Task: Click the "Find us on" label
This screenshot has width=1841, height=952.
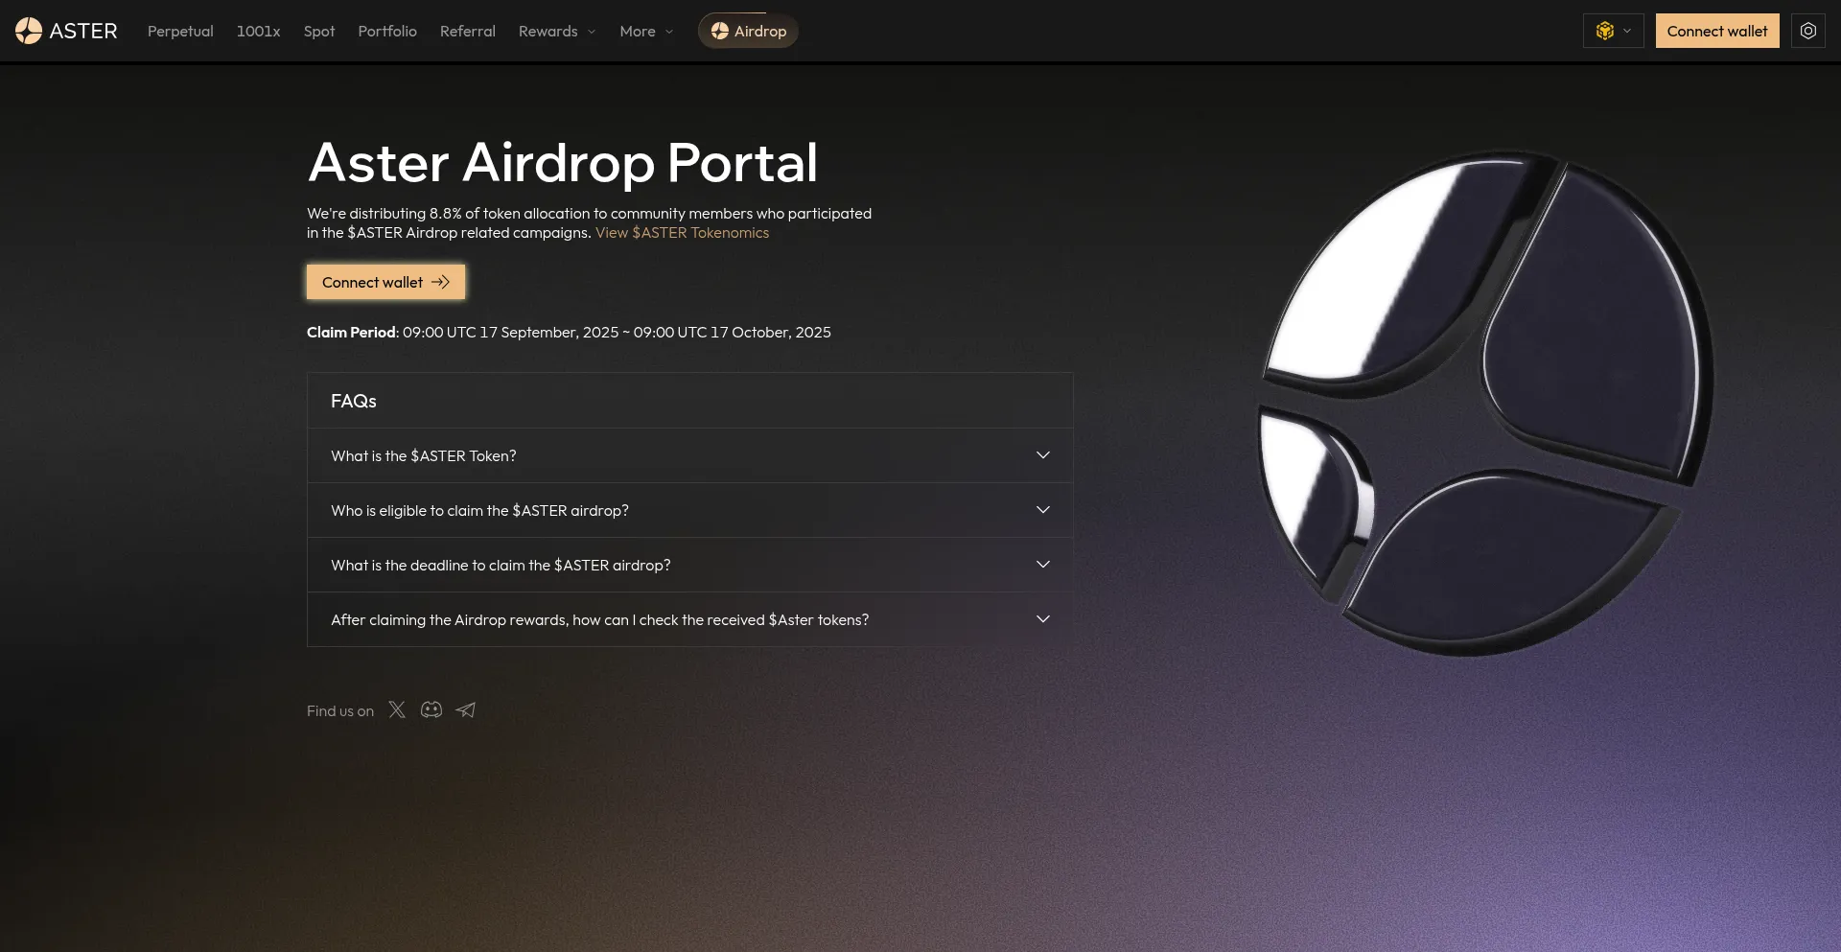Action: 340,710
